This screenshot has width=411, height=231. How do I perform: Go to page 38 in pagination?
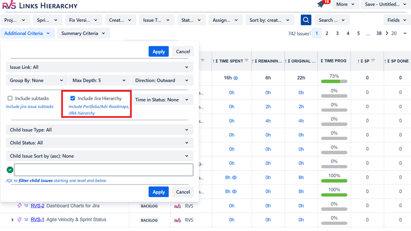(379, 33)
